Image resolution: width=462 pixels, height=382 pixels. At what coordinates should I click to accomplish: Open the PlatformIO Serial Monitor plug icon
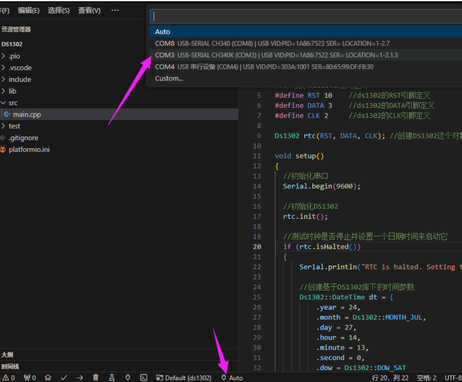[x=128, y=377]
